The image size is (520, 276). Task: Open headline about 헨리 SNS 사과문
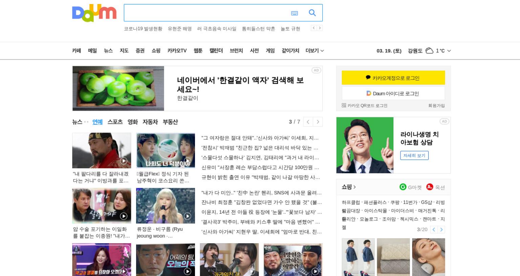click(261, 193)
